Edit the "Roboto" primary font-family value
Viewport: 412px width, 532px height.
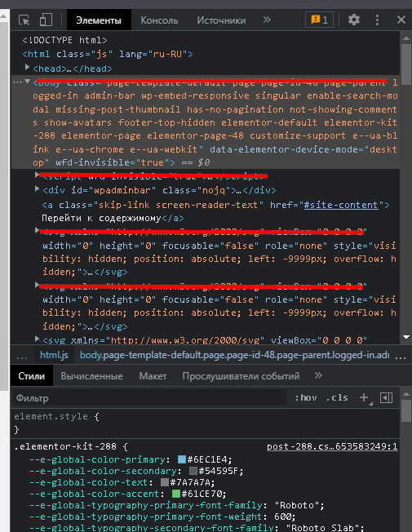pyautogui.click(x=297, y=505)
